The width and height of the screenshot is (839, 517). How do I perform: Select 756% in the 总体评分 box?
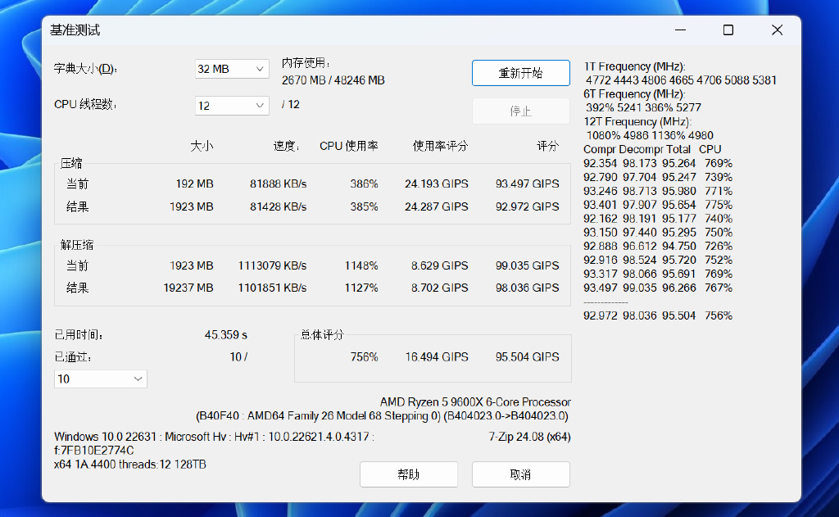pyautogui.click(x=365, y=357)
